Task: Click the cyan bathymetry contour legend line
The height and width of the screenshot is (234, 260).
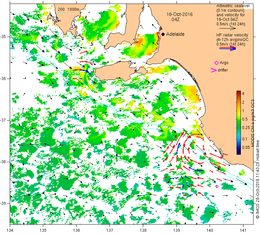Action: coord(62,13)
